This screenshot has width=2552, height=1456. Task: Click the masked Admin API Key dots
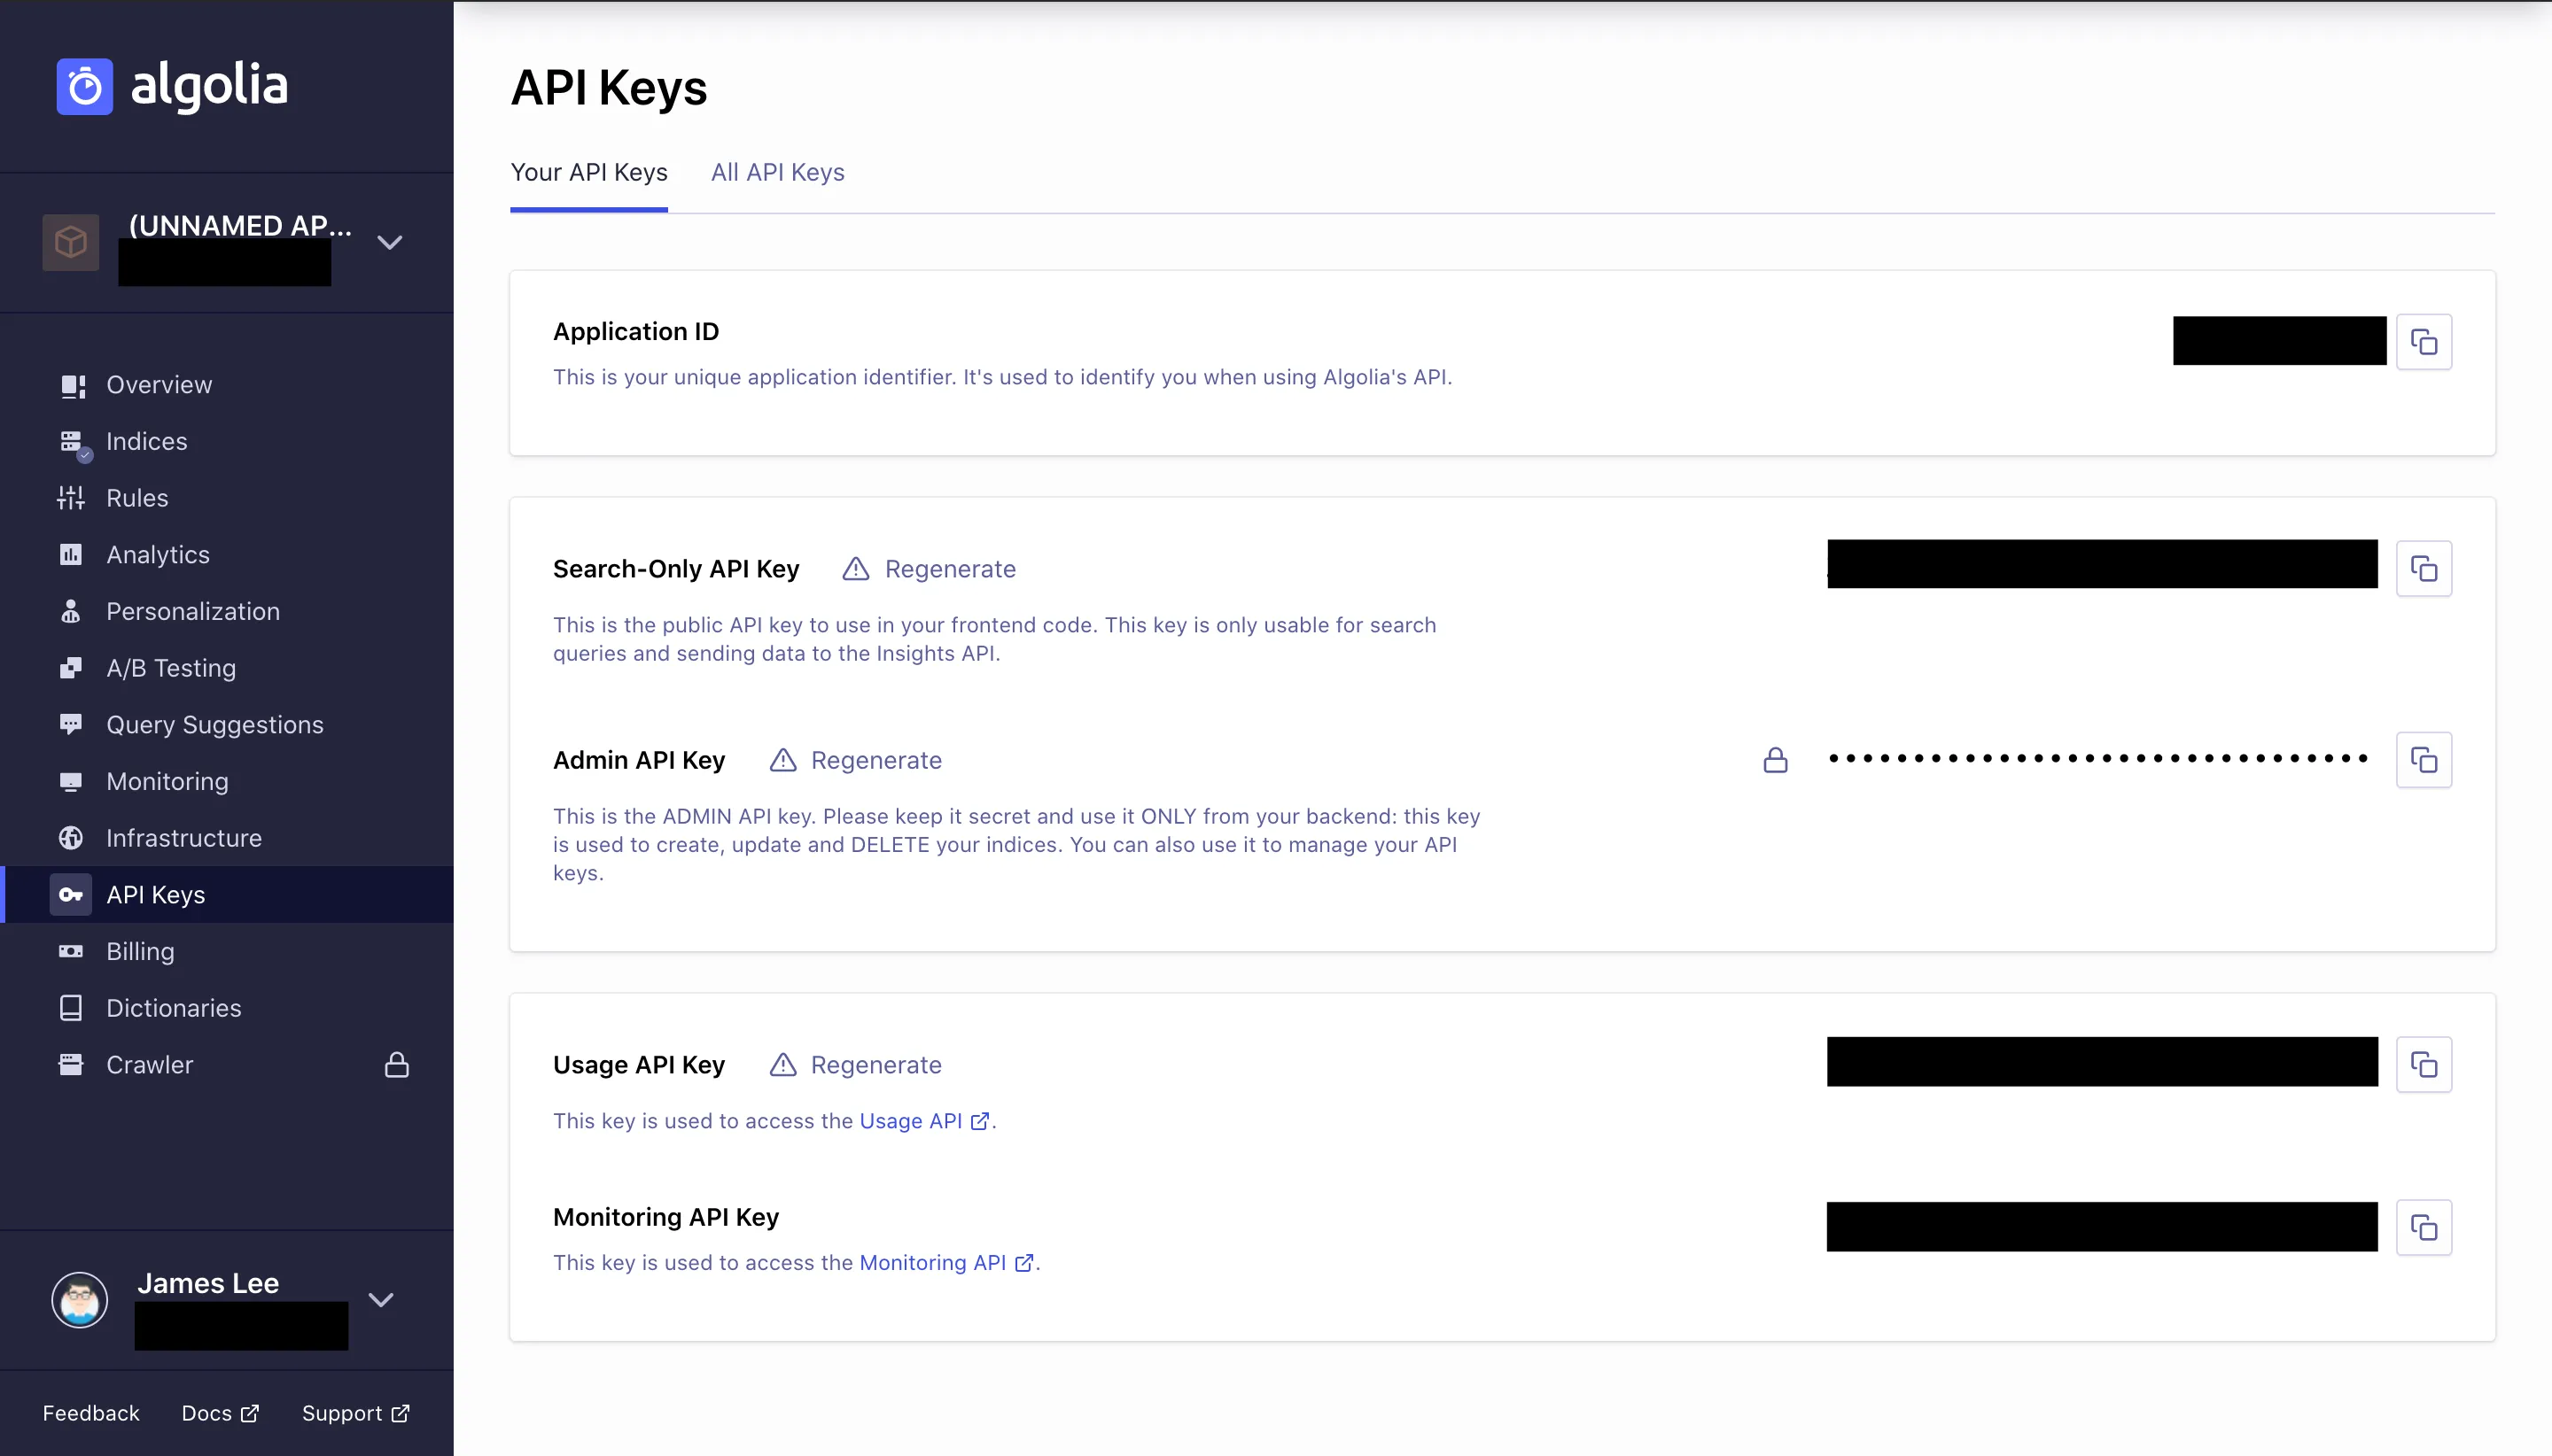(2097, 759)
